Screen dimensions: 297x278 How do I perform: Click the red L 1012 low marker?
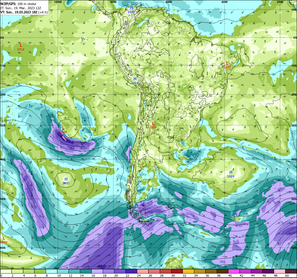click(x=21, y=47)
